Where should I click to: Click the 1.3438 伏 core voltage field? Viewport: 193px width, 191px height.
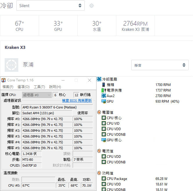[32, 154]
